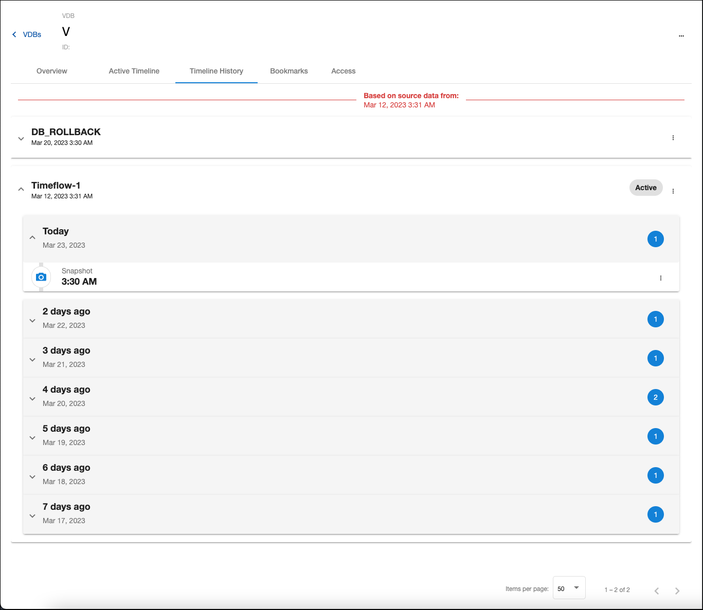This screenshot has width=703, height=610.
Task: Expand the 4 days ago group
Action: (32, 398)
